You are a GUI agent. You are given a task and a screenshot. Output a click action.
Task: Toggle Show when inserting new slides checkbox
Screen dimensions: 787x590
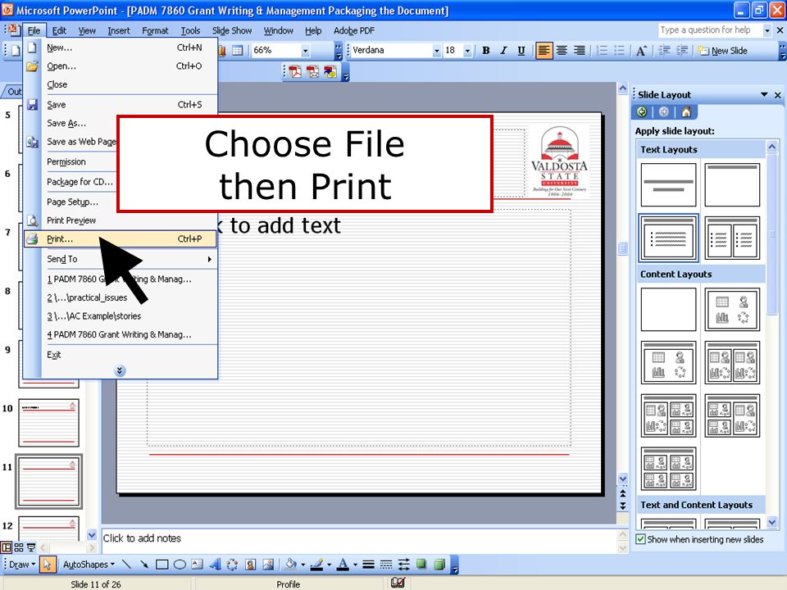(x=640, y=539)
